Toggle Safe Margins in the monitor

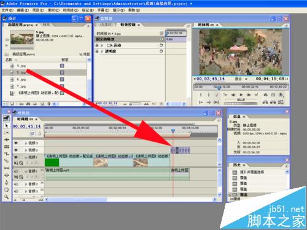[273, 94]
